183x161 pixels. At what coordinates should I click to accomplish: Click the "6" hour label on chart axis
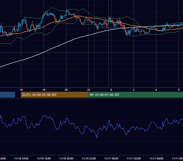tap(179, 90)
